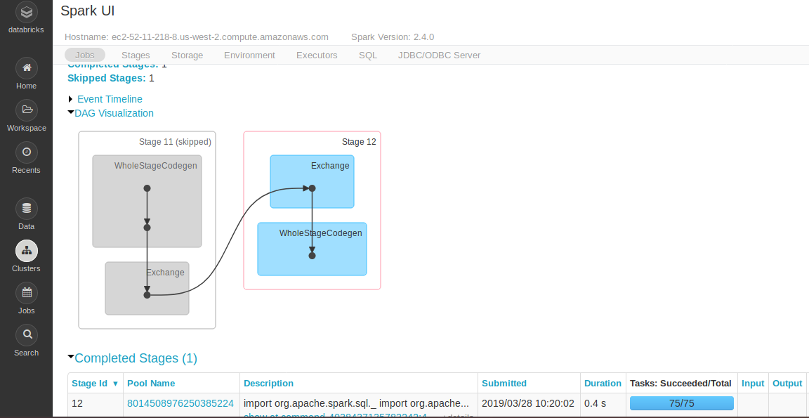
Task: Click the Databricks logo icon
Action: click(26, 11)
